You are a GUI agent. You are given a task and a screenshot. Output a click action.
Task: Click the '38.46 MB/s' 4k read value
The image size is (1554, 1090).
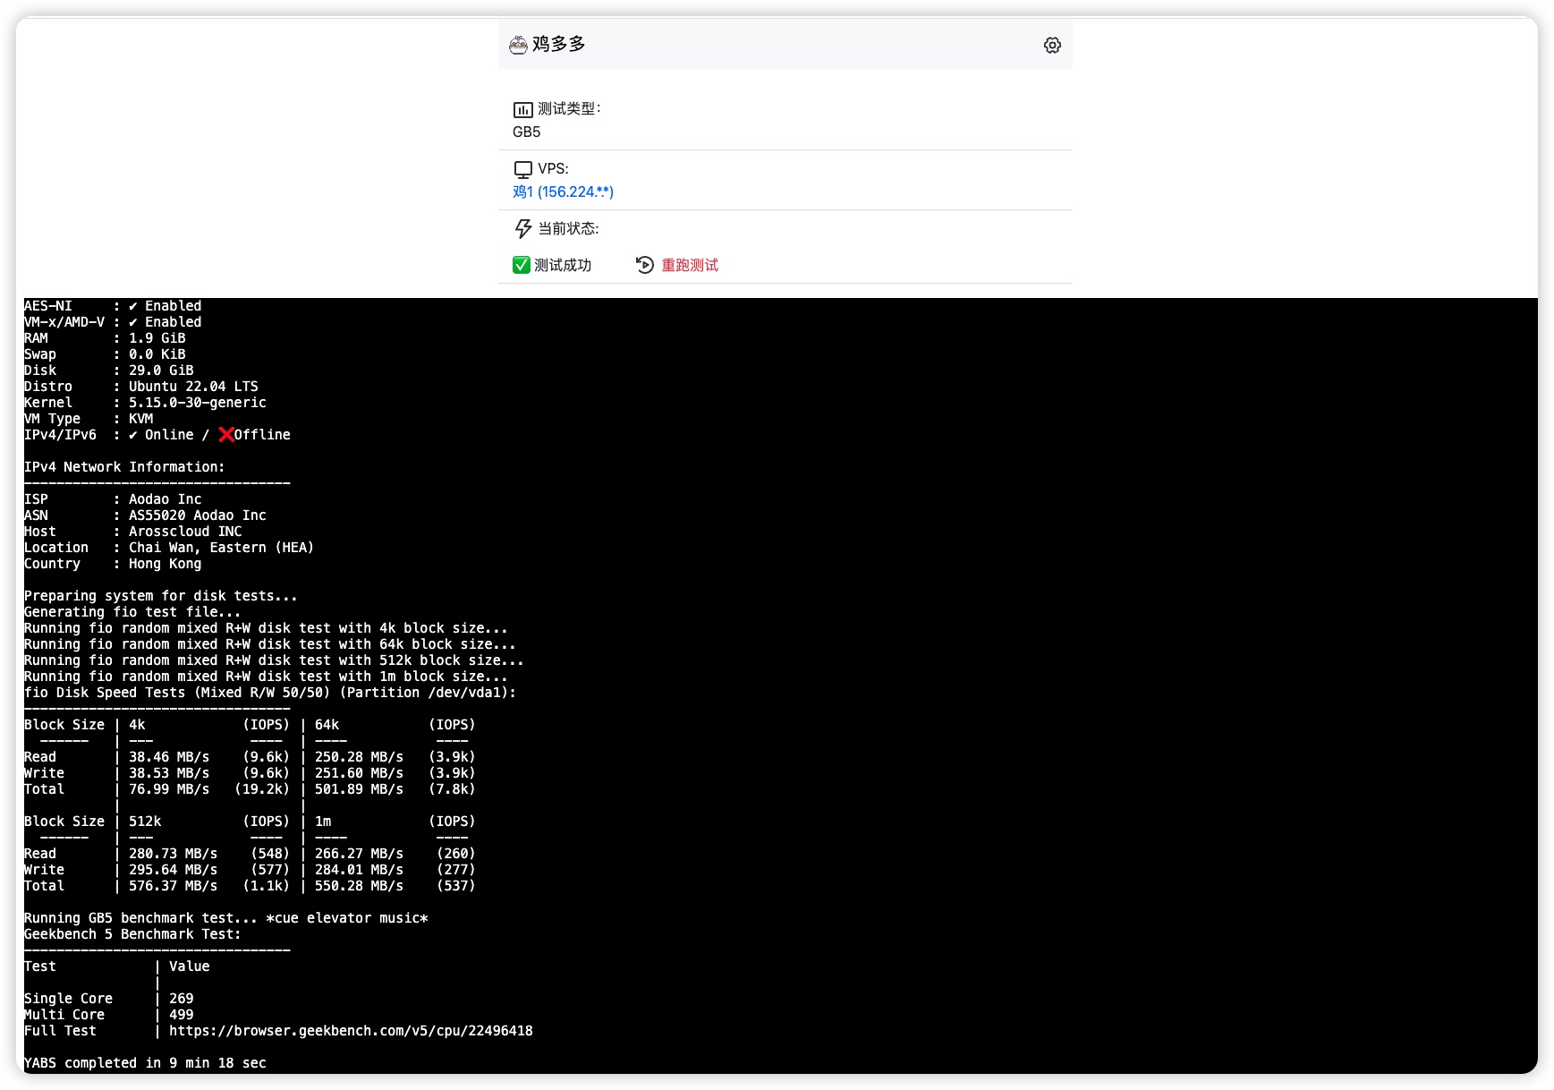169,757
